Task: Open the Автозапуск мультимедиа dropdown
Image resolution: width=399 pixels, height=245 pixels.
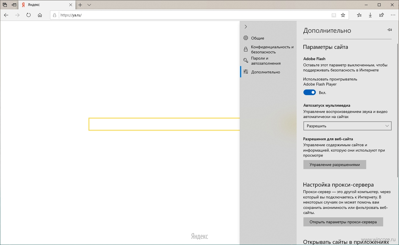Action: coord(347,126)
